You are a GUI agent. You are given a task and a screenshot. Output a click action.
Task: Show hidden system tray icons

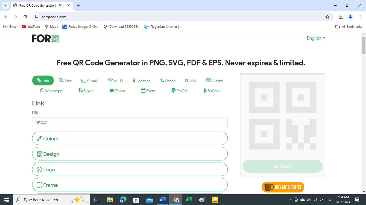(x=289, y=200)
